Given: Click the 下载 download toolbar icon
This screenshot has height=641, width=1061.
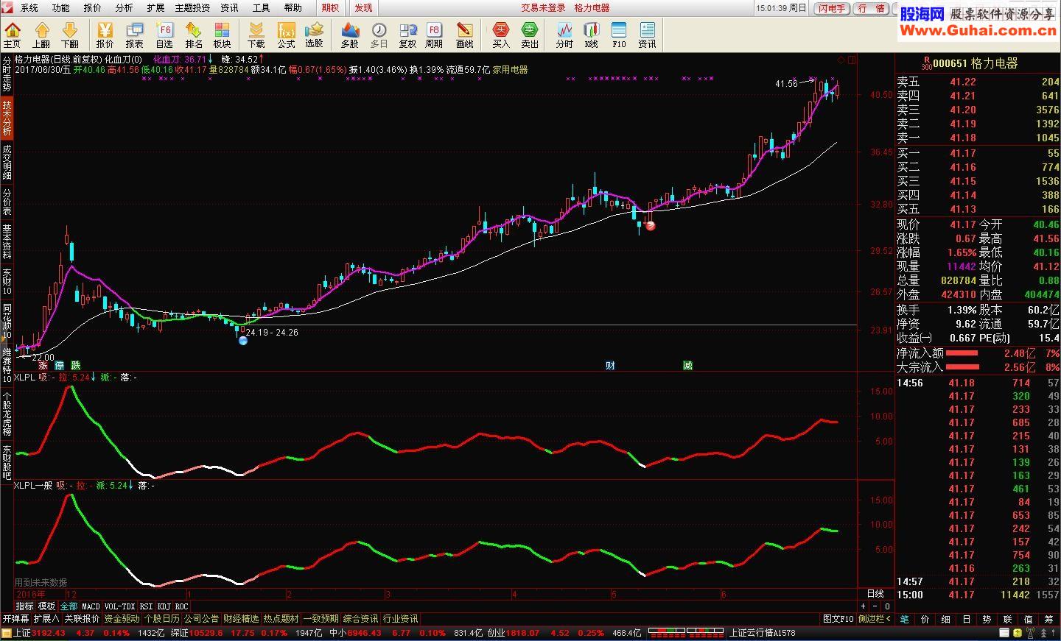Looking at the screenshot, I should click(x=256, y=35).
